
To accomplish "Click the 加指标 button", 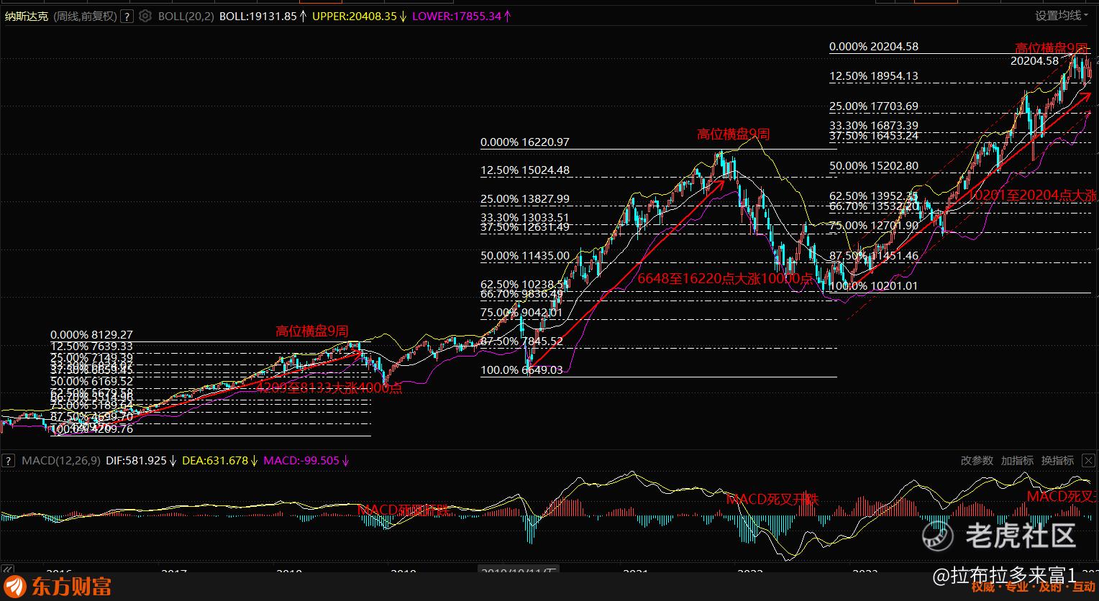I will click(1017, 460).
